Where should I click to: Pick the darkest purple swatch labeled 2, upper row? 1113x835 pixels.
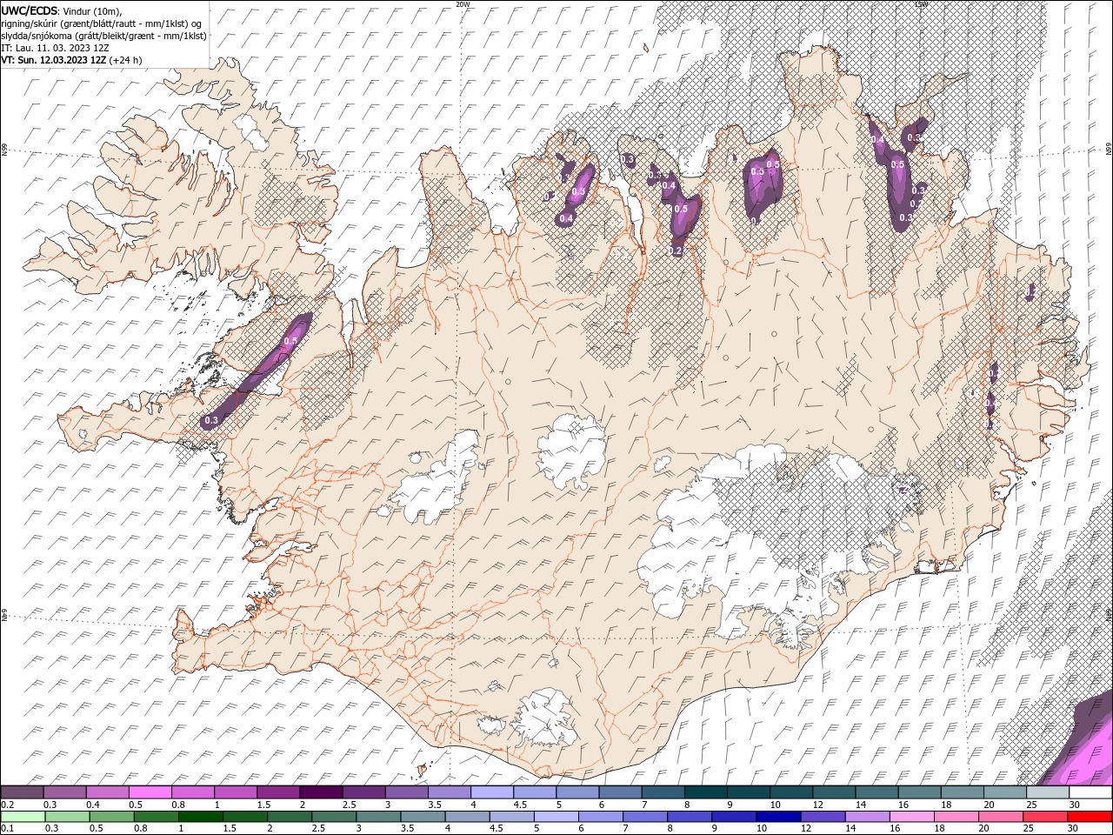320,792
